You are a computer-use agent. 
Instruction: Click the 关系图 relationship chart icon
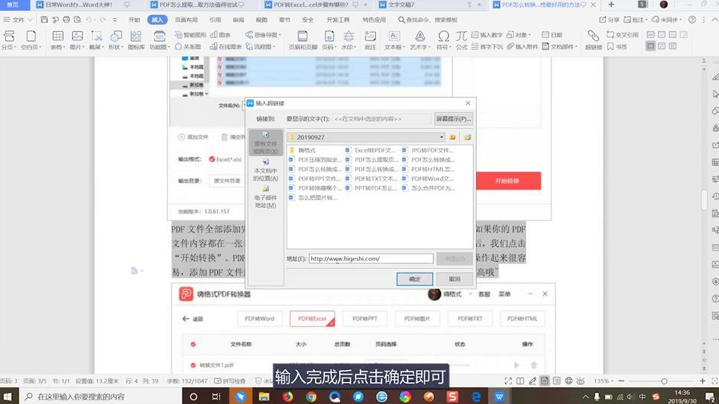(x=188, y=47)
